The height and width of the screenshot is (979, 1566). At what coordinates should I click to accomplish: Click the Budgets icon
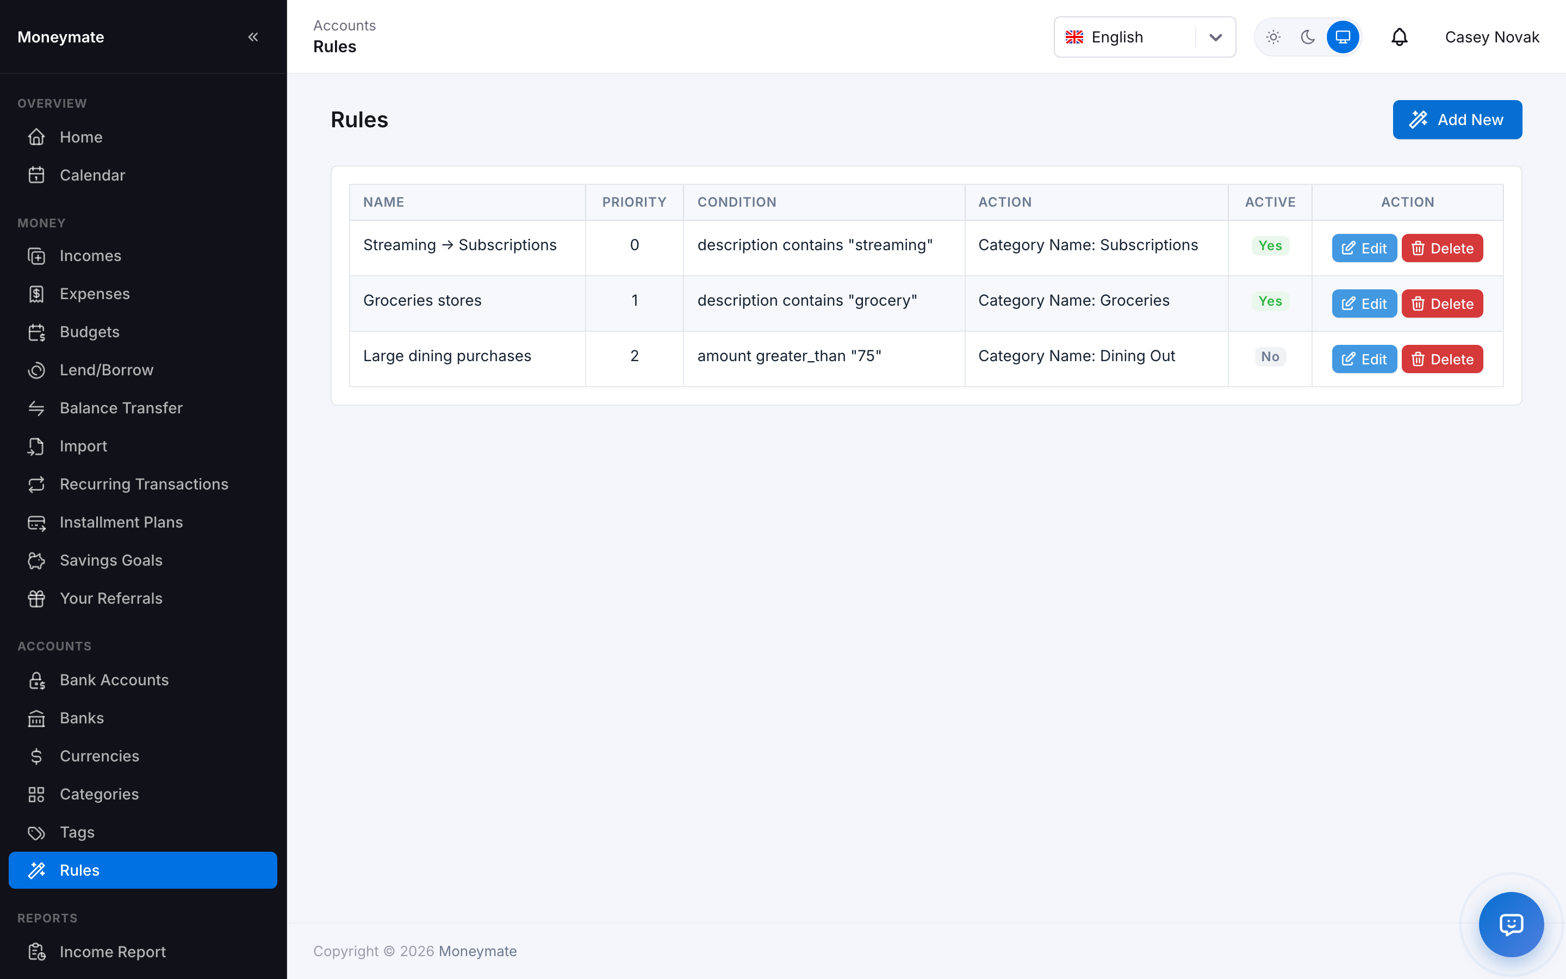[x=37, y=332]
